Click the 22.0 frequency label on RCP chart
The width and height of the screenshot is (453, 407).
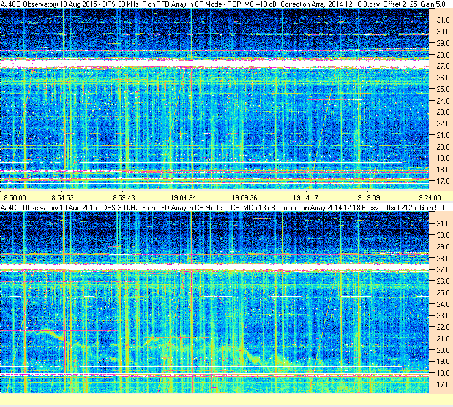click(443, 124)
